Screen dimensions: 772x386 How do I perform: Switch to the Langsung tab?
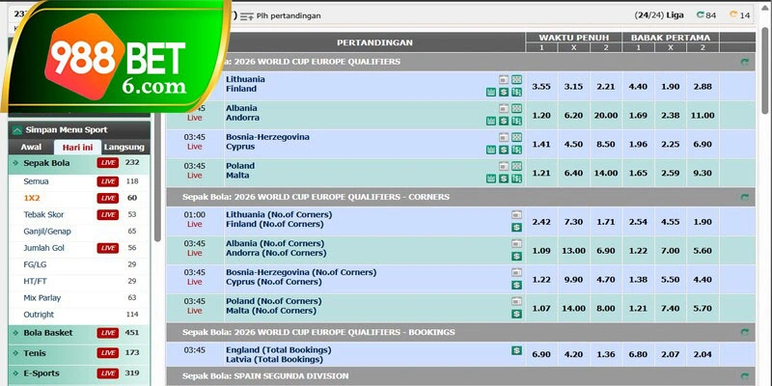[x=124, y=148]
